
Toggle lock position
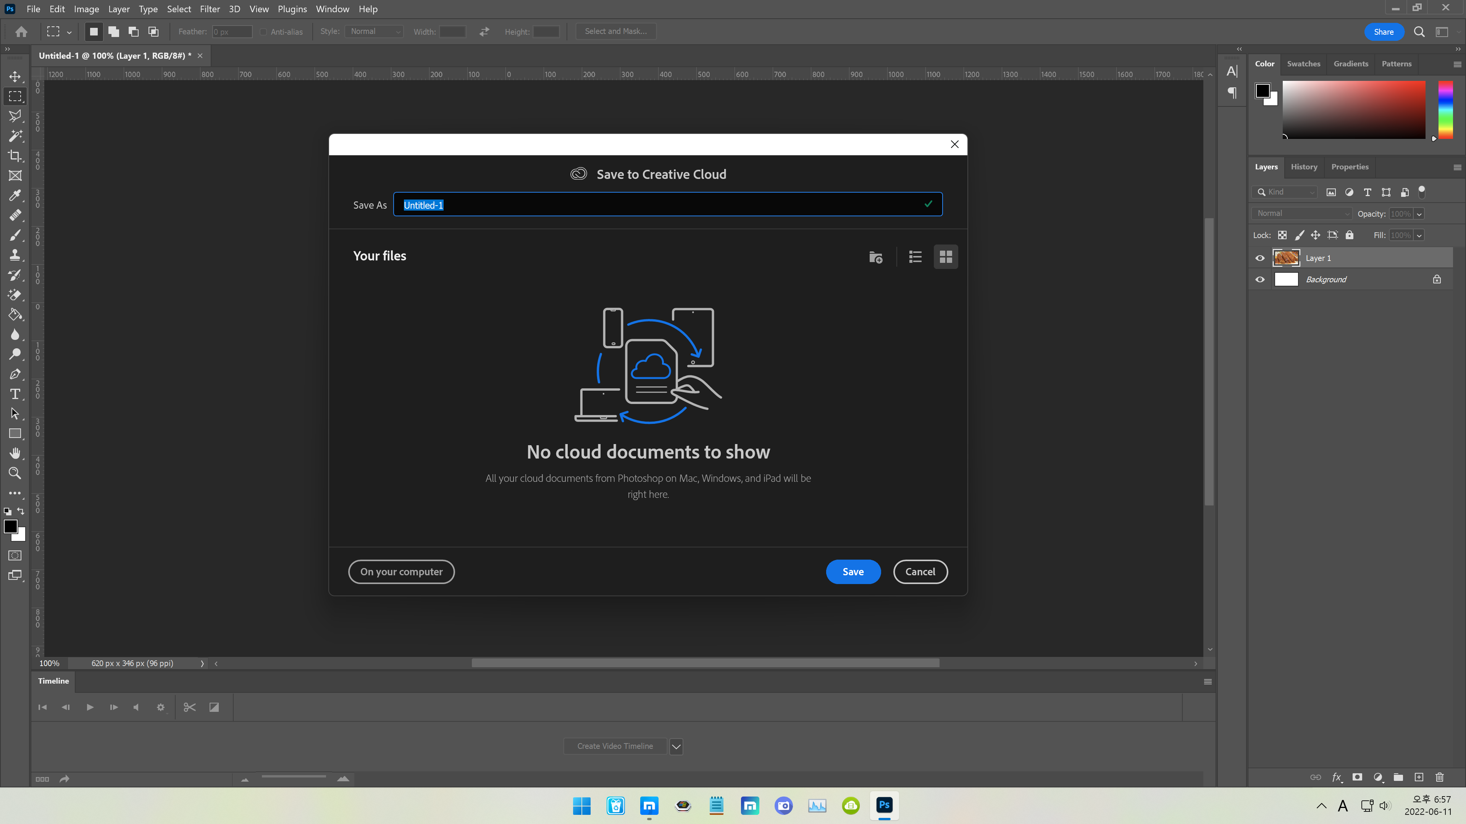click(1316, 235)
